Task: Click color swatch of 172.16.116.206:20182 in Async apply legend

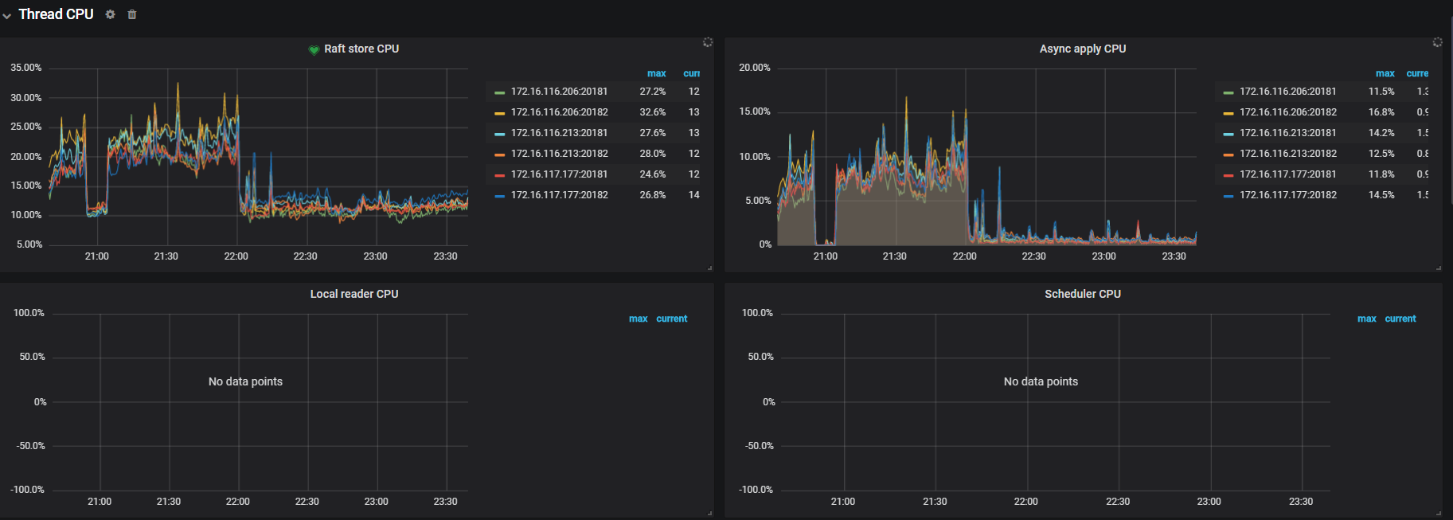Action: [1228, 113]
